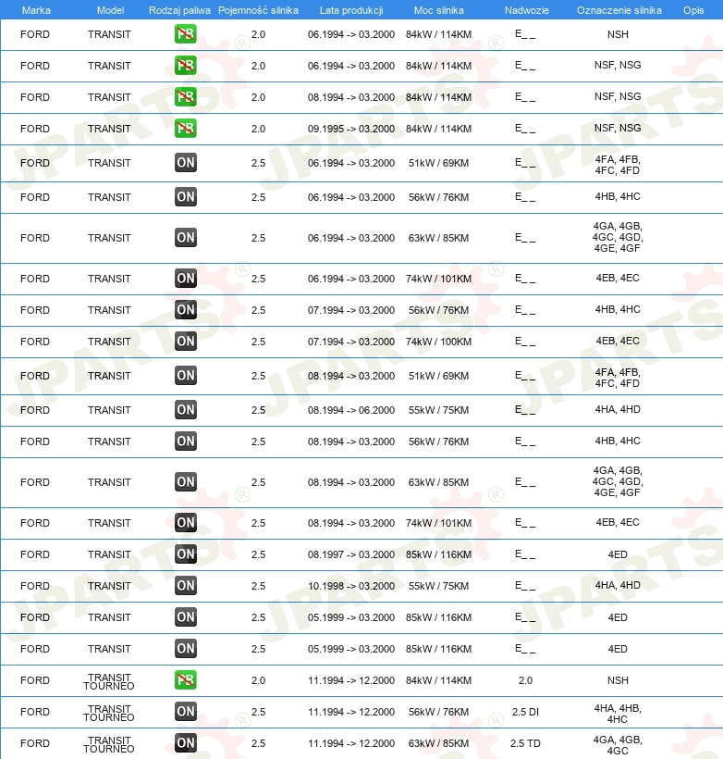
Task: Click the Pojemność silnika column header
Action: pos(258,10)
